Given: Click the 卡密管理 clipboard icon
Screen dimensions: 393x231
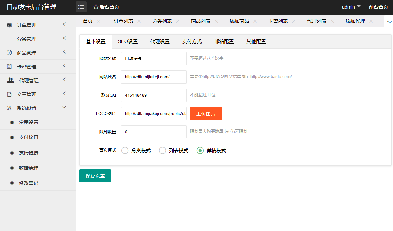Looking at the screenshot, I should click(x=9, y=66).
